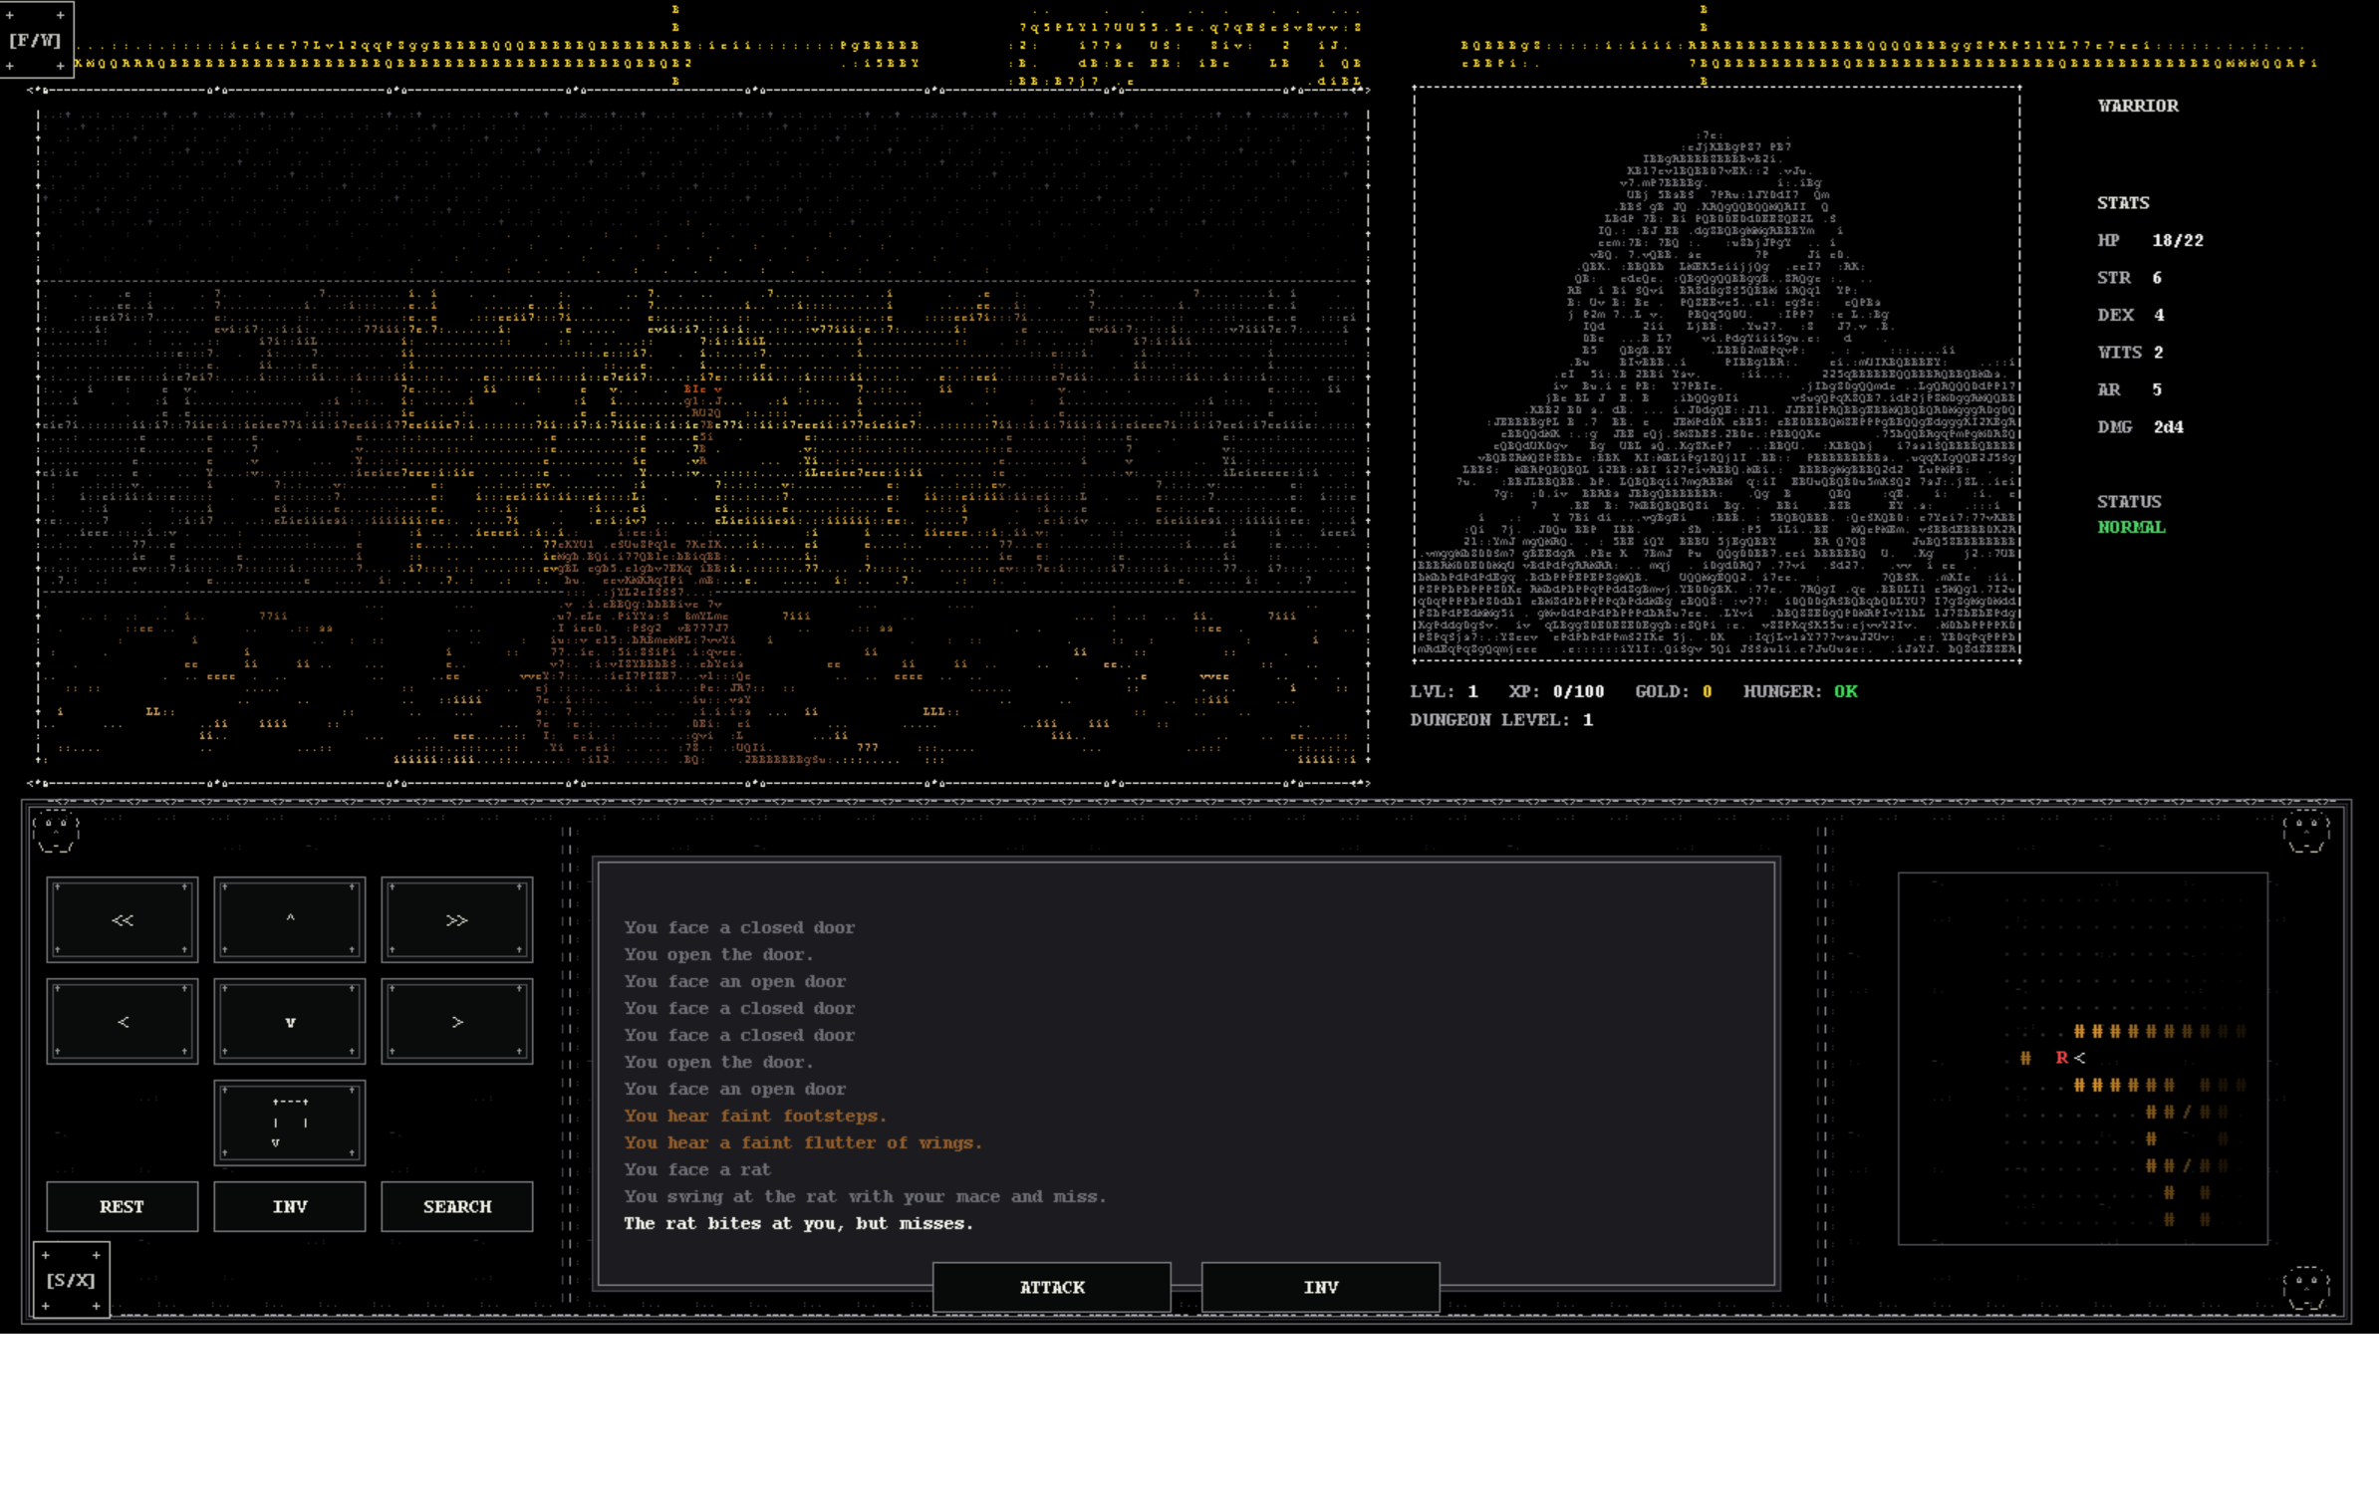
Task: Open inventory with left INV button
Action: 289,1206
